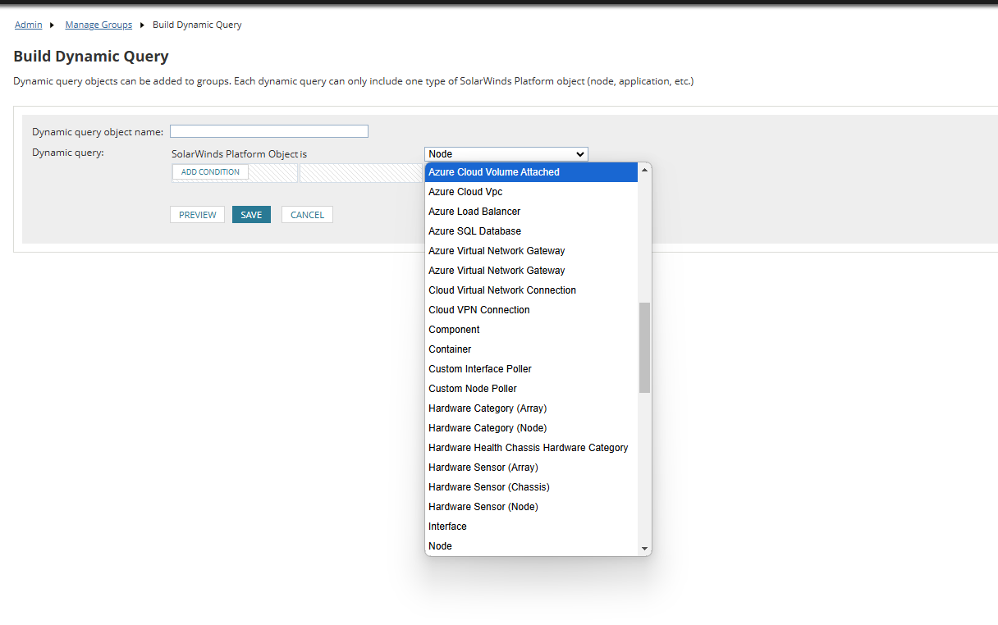The image size is (998, 625).
Task: Choose the Interface option
Action: pos(531,527)
